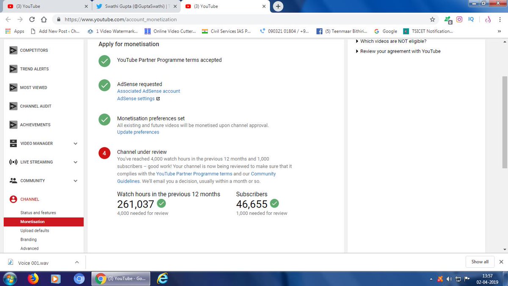Click the Video Manager icon
This screenshot has width=508, height=286.
click(13, 143)
